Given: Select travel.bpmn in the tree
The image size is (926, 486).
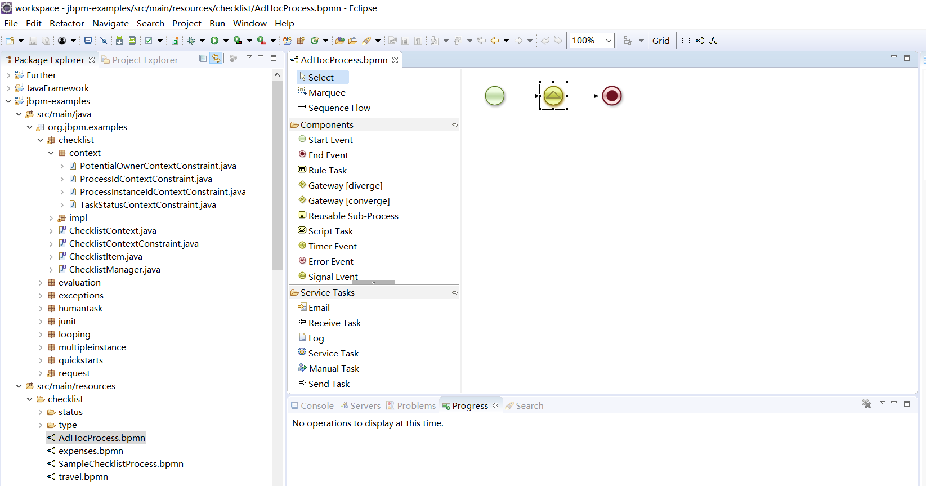Looking at the screenshot, I should (x=83, y=476).
